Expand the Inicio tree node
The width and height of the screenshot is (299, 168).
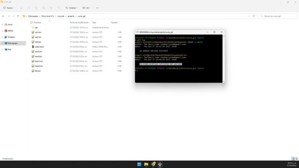[2, 25]
